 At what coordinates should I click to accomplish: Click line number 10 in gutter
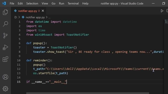click(x=19, y=60)
